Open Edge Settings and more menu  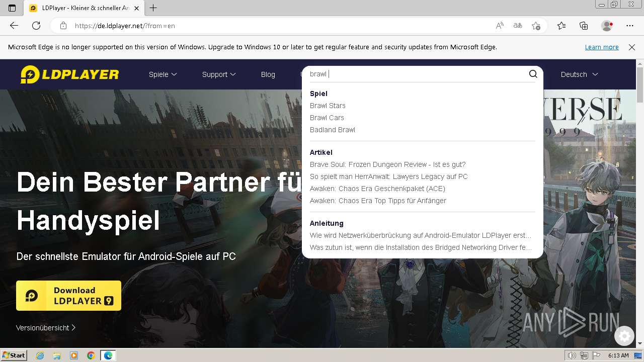pos(630,26)
